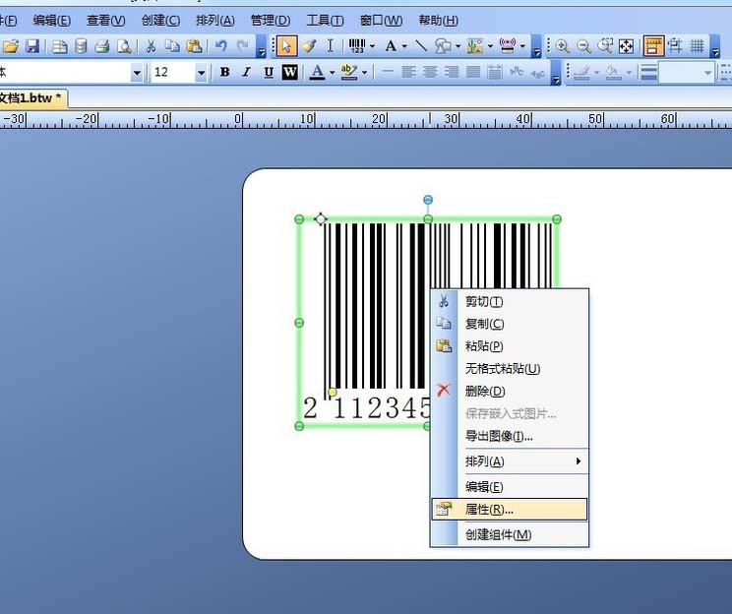This screenshot has height=614, width=732.
Task: Expand the picture tool dropdown arrow
Action: [x=490, y=46]
